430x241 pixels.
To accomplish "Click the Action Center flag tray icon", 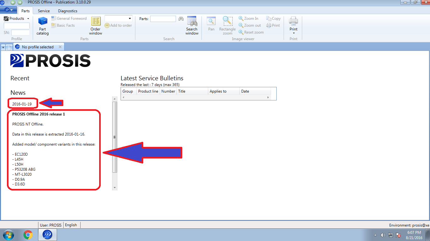I will (398, 235).
